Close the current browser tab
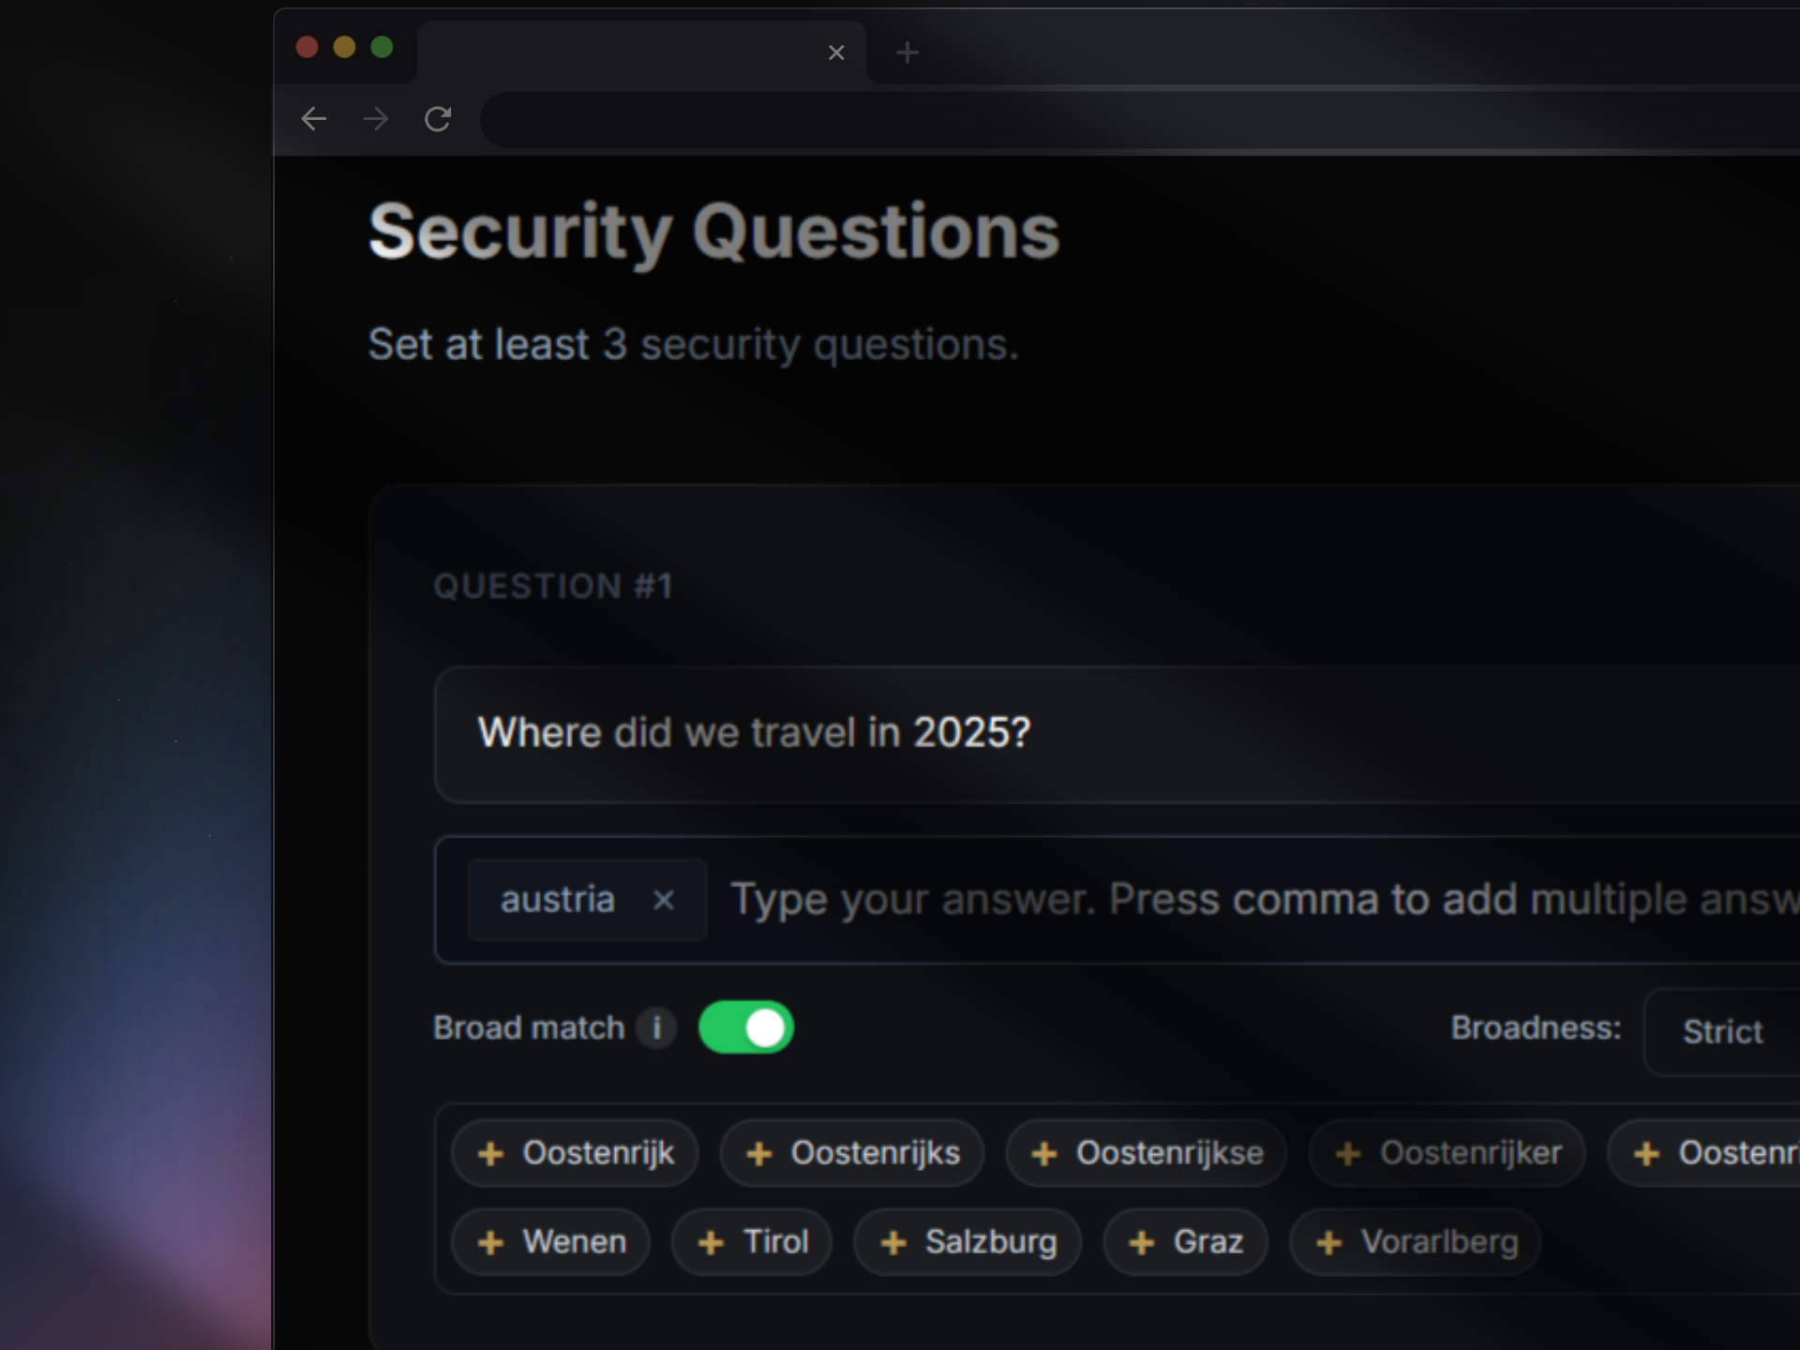This screenshot has width=1800, height=1350. point(836,52)
